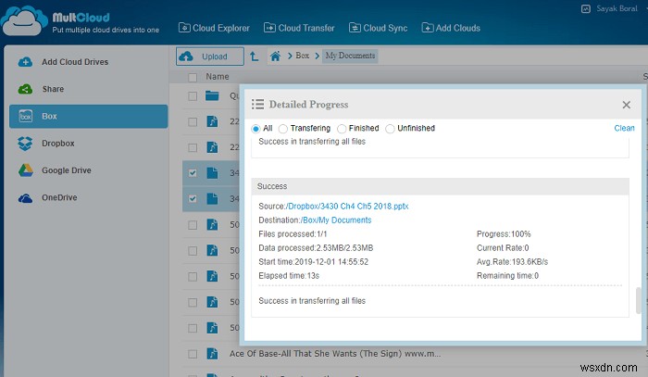Select the Finished radio filter
Image resolution: width=648 pixels, height=377 pixels.
tap(342, 129)
